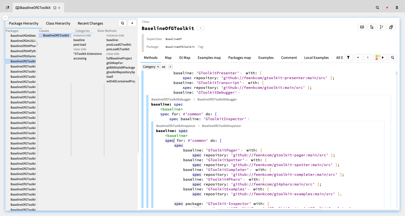Expand the 'GToolkitTranscript' baseline triangle
405x216 pixels.
[x=244, y=83]
